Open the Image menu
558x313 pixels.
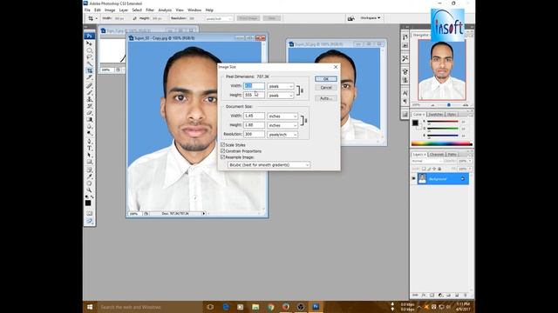pyautogui.click(x=110, y=10)
